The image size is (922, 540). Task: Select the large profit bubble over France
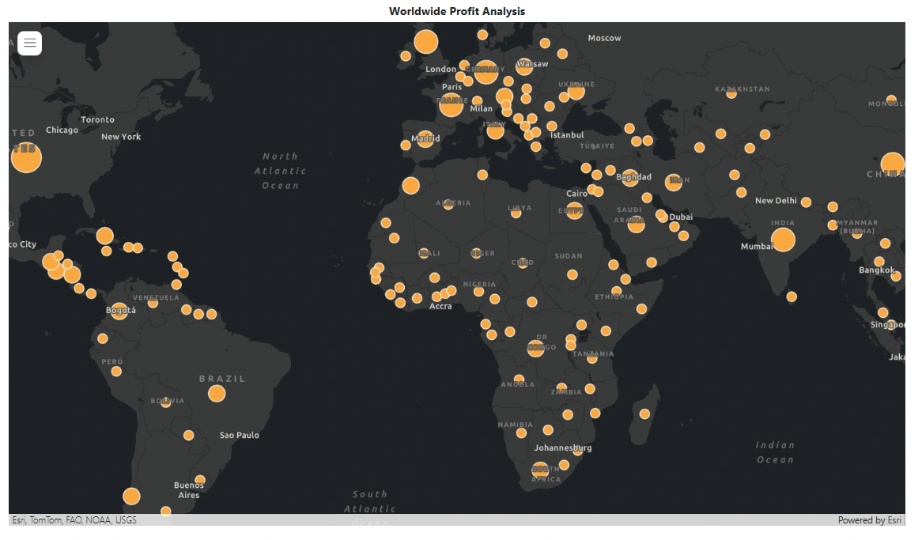[451, 104]
